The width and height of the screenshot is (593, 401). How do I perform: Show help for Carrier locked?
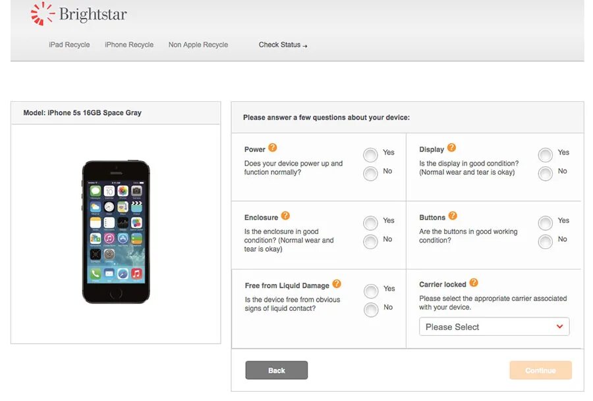pos(474,283)
